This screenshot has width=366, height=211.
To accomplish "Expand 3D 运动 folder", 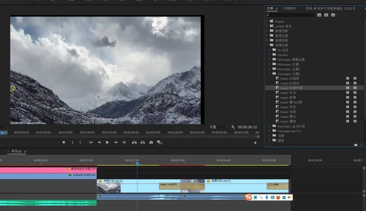I will point(269,50).
